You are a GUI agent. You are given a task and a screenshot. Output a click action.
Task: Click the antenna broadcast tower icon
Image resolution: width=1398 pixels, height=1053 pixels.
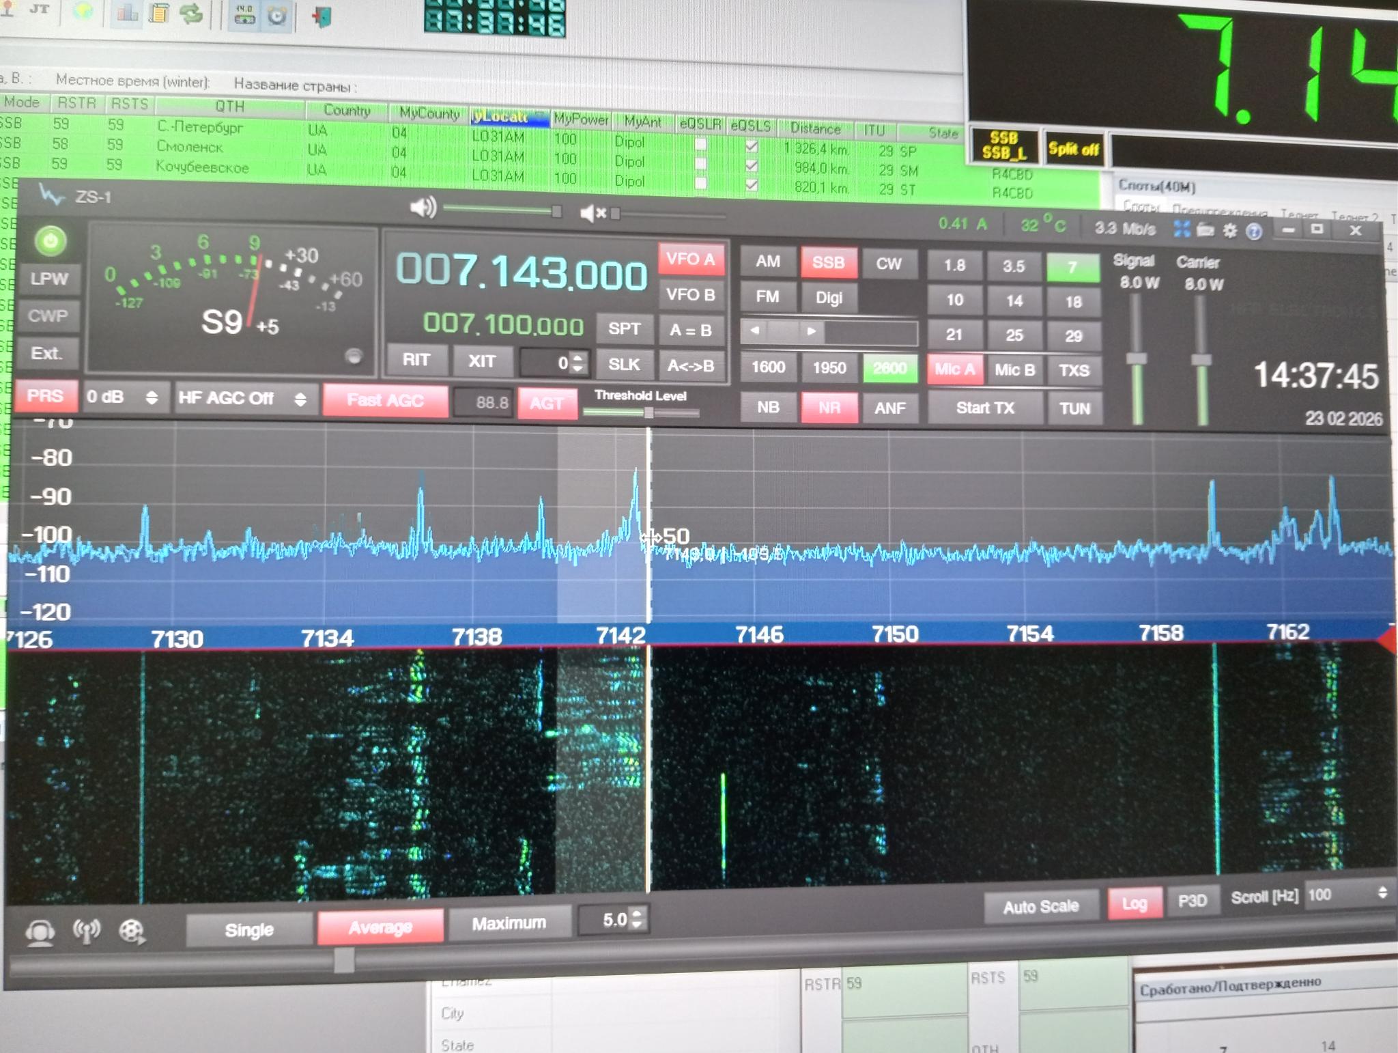(86, 931)
